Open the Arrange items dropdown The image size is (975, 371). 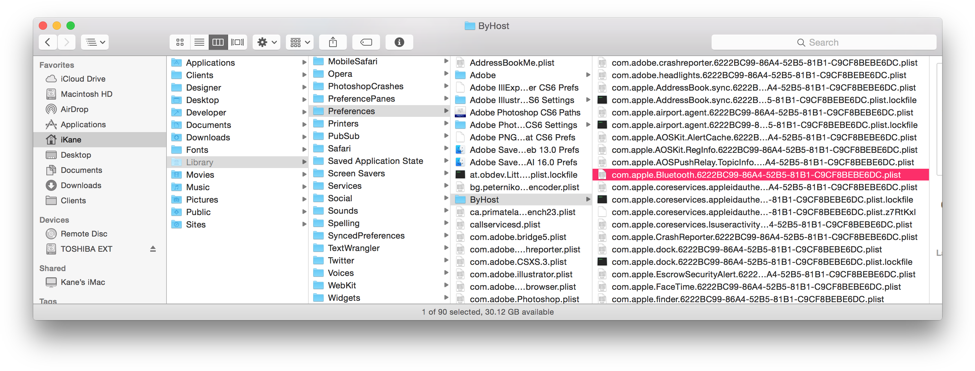(x=300, y=42)
